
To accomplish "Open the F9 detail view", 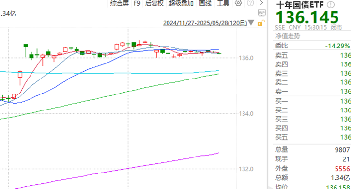I will (x=137, y=3).
